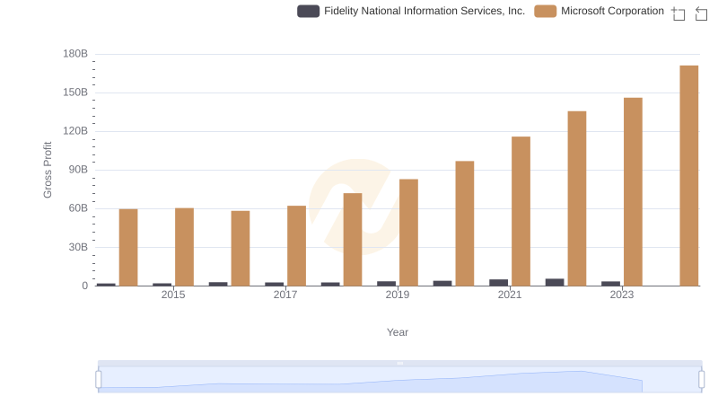Viewport: 718px width, 414px height.
Task: Click the dark gray Fidelity legend swatch
Action: (308, 11)
